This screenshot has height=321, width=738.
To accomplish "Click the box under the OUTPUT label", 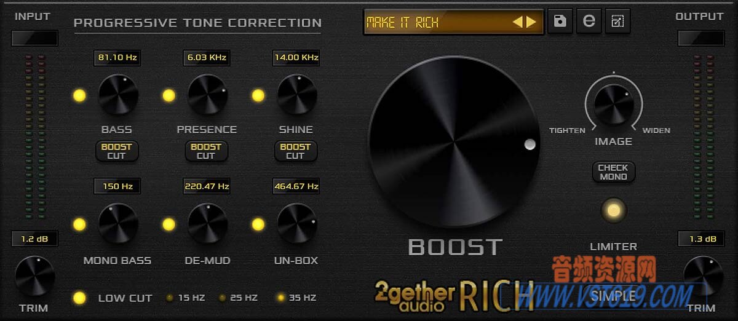I will tap(701, 38).
